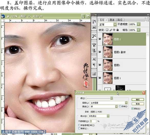Check 保留透明区域(T) option
Screen dimensions: 150x135
click(79, 125)
